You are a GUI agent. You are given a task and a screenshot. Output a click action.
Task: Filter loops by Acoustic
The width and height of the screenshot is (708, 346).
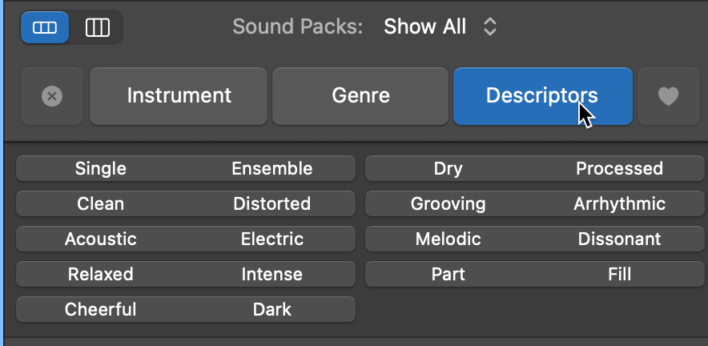(101, 239)
